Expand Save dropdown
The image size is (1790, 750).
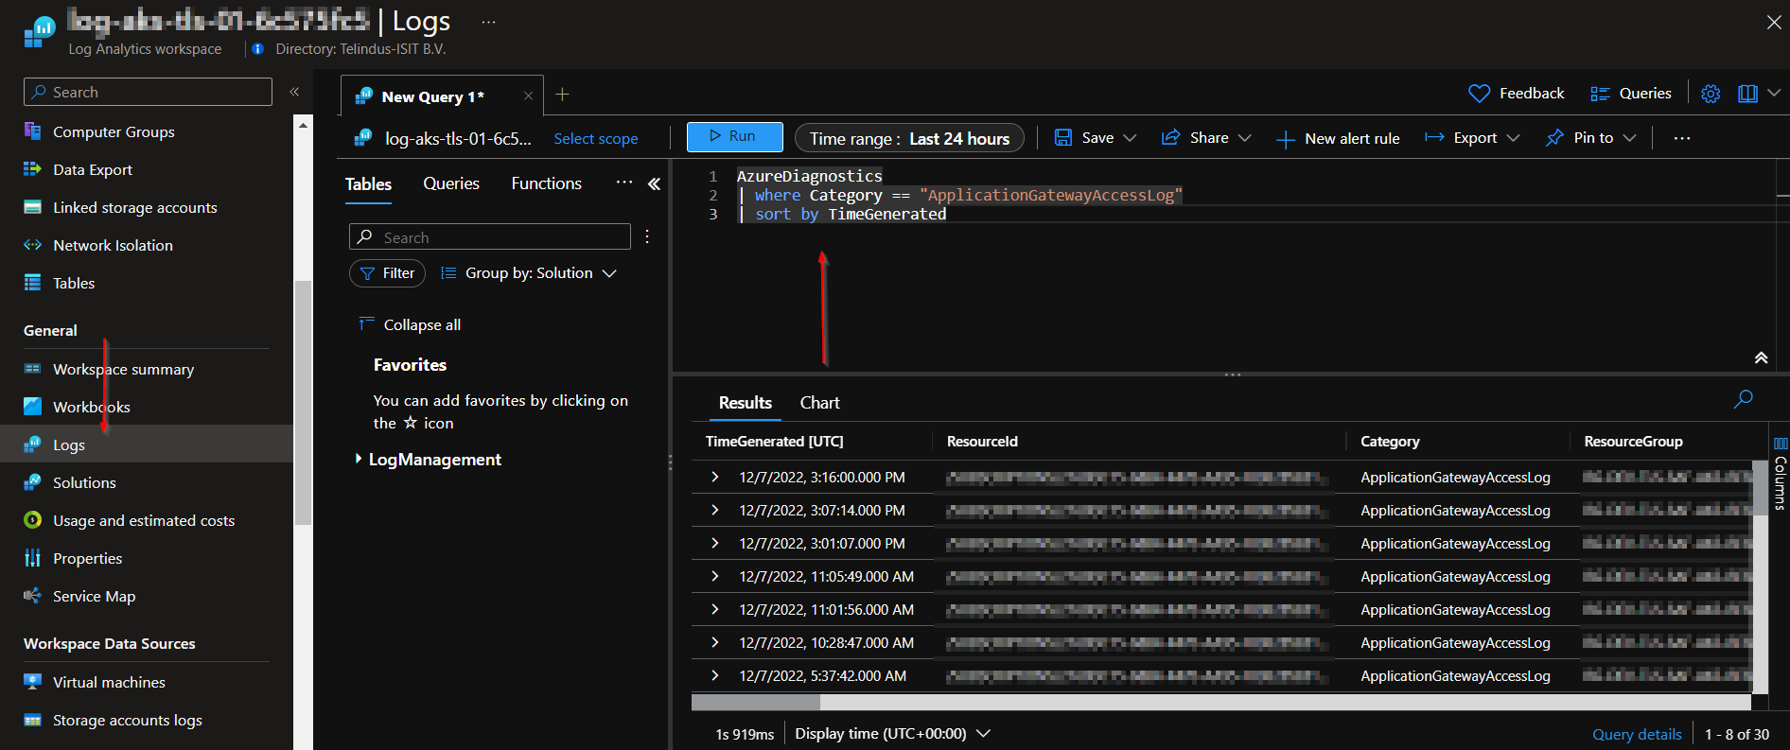(1130, 138)
